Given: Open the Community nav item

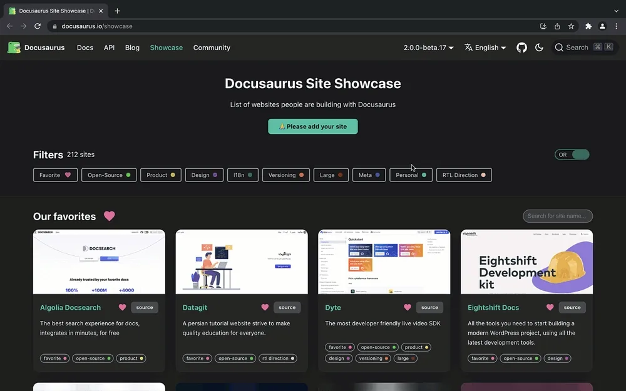Looking at the screenshot, I should coord(212,48).
